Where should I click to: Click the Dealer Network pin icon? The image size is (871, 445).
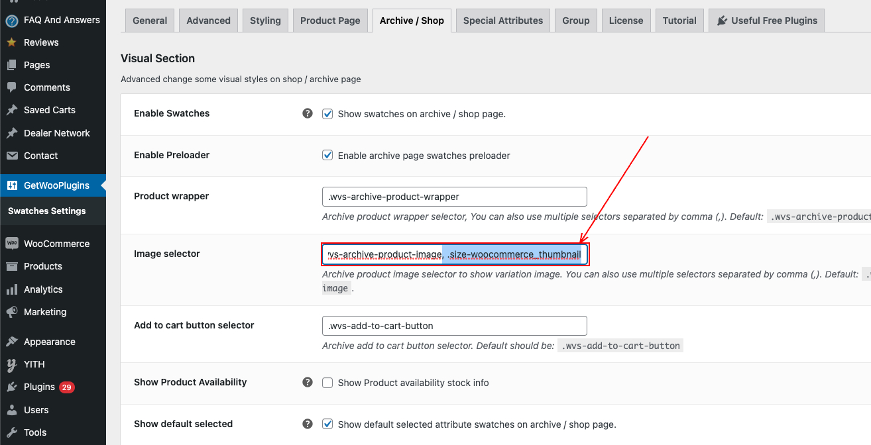click(x=11, y=133)
